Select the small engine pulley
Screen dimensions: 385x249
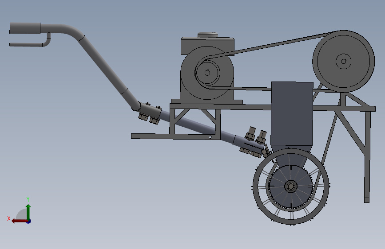point(207,73)
